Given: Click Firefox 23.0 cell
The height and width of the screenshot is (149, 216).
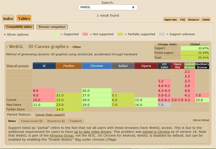Looking at the screenshot, I should pyautogui.click(x=69, y=104).
